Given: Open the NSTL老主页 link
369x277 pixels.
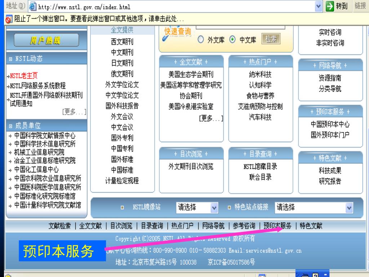Looking at the screenshot, I should [23, 76].
